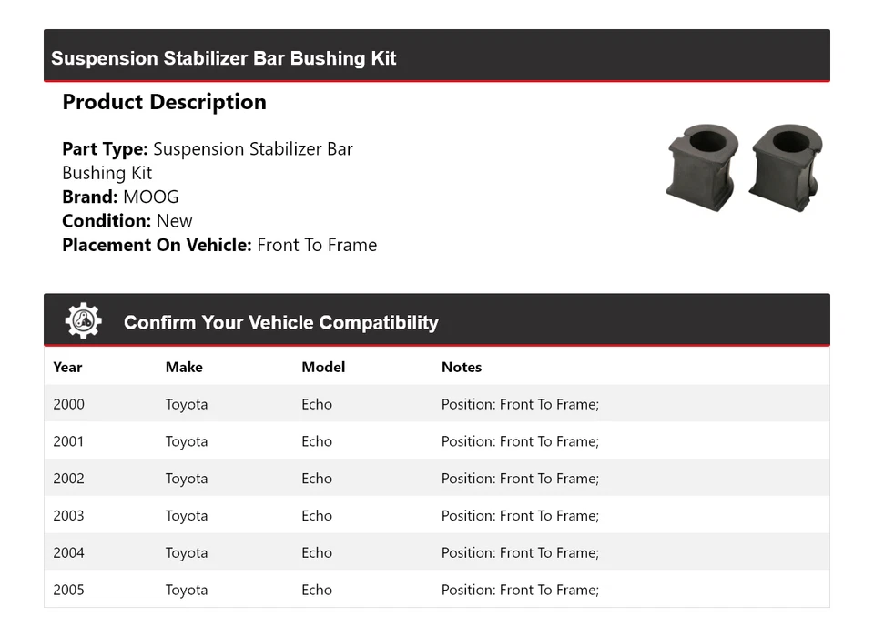Select the 2001 year cell
The height and width of the screenshot is (637, 874).
(68, 441)
